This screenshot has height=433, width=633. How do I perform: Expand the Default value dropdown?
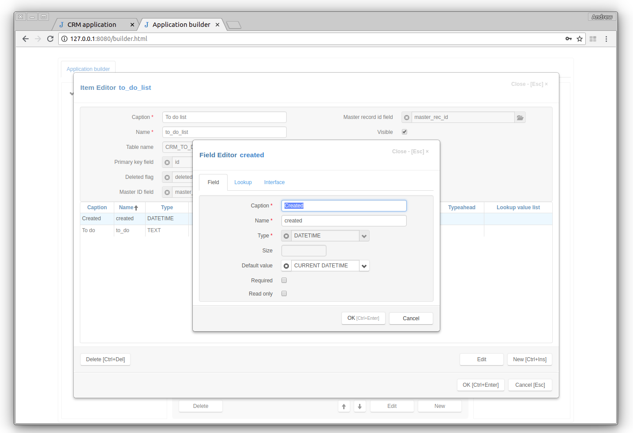[364, 266]
